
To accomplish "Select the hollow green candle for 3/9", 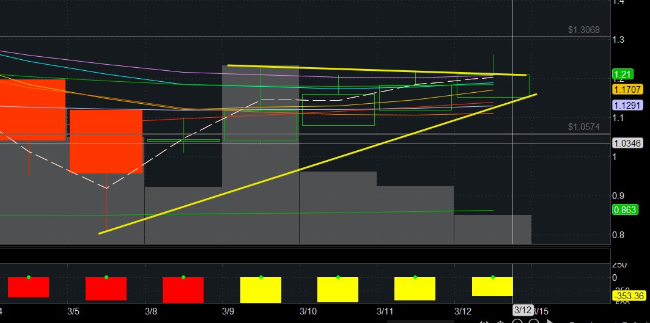I will click(260, 125).
